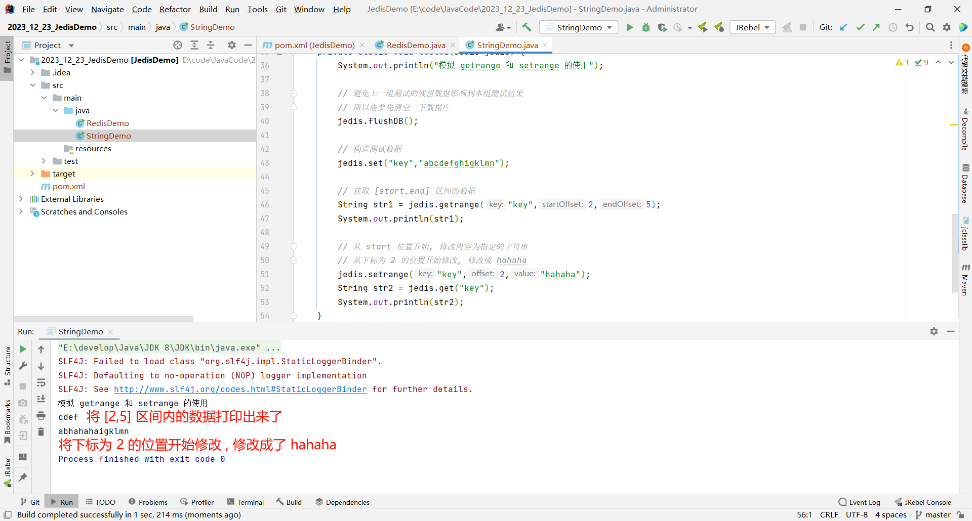The image size is (972, 521).
Task: Click the JRebel run rocket icon
Action: (x=703, y=27)
